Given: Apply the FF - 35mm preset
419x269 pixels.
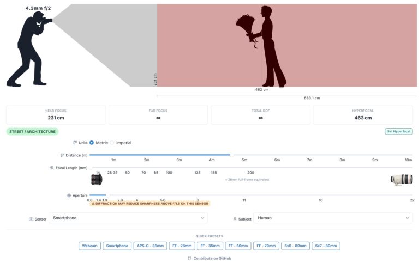Looking at the screenshot, I should point(210,246).
